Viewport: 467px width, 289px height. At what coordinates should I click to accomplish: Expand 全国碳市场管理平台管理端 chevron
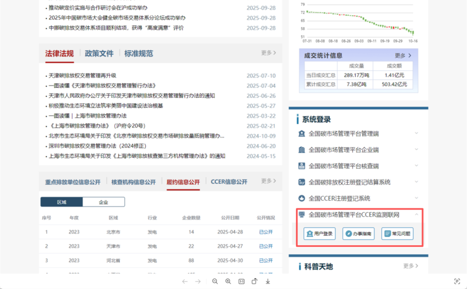coord(416,133)
